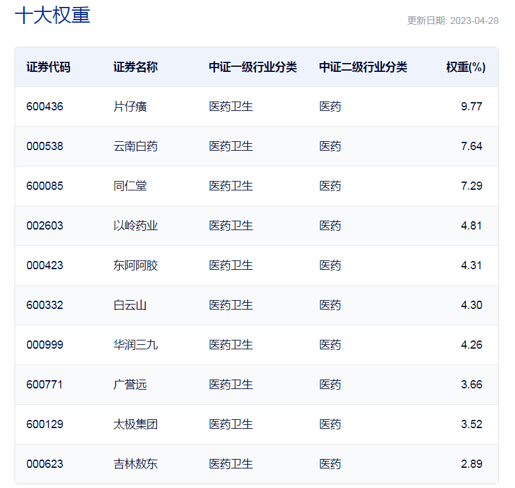Click the weight value 4.31
Viewport: 515px width, 488px height.
(x=472, y=265)
